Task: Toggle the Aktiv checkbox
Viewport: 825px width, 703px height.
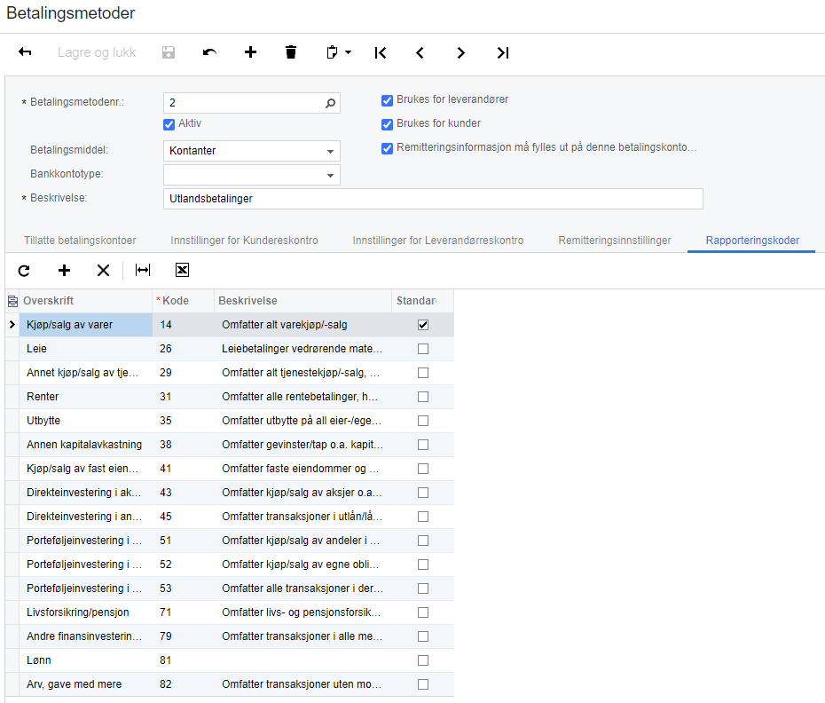Action: point(169,124)
